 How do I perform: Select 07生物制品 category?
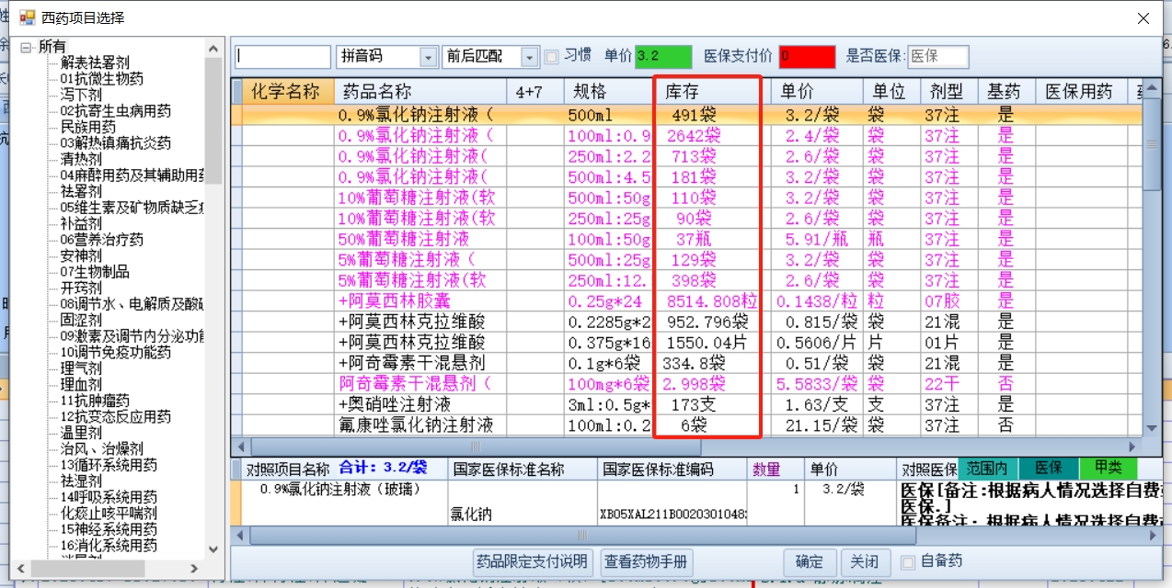(95, 272)
